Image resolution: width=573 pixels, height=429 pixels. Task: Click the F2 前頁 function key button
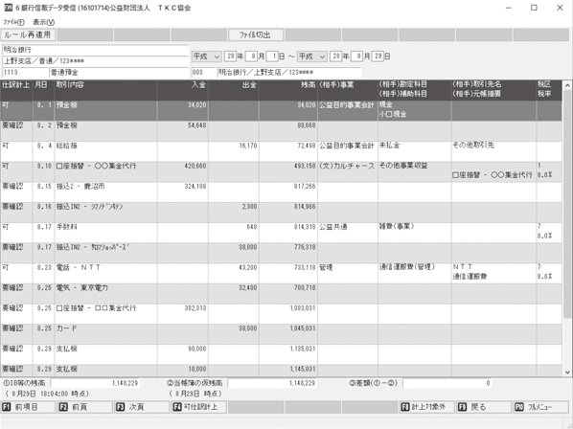point(84,407)
